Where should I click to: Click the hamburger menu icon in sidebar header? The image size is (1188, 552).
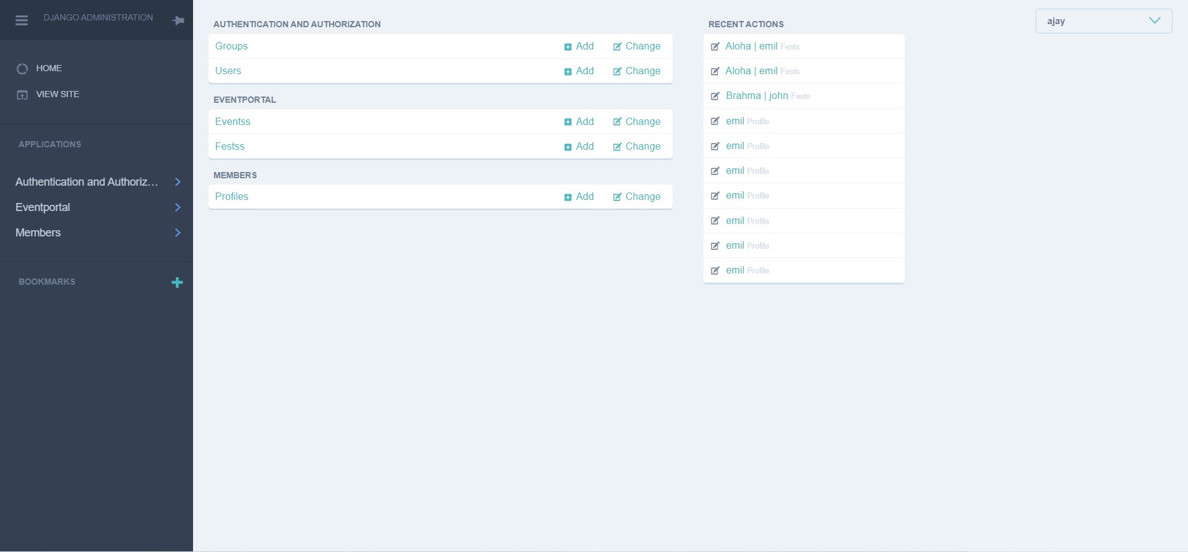click(22, 20)
